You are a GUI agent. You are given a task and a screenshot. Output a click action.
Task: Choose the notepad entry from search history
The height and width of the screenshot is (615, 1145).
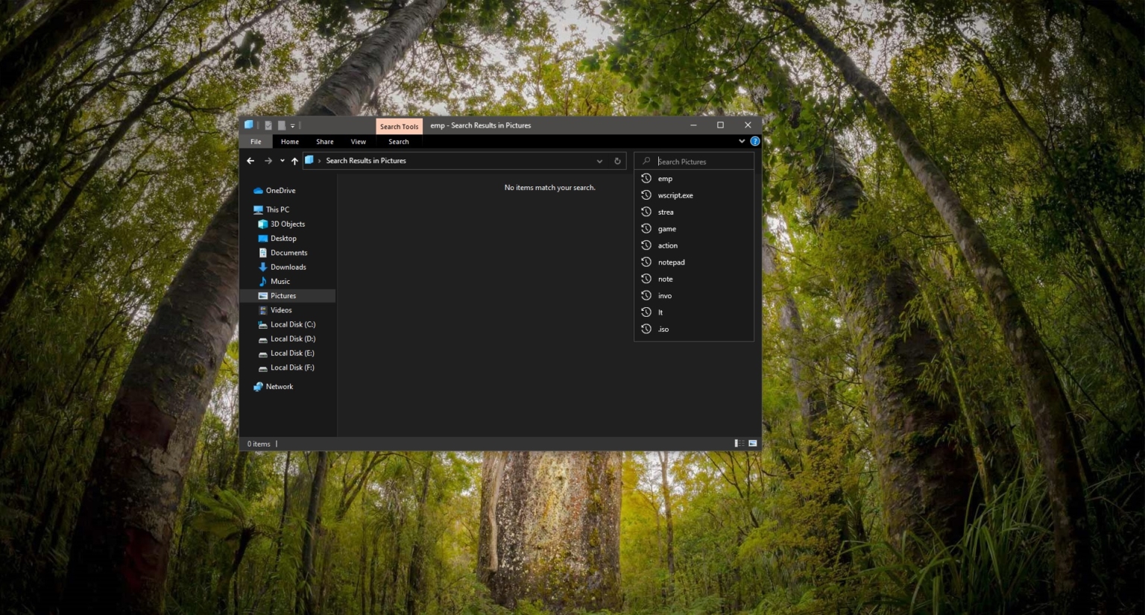(x=670, y=262)
